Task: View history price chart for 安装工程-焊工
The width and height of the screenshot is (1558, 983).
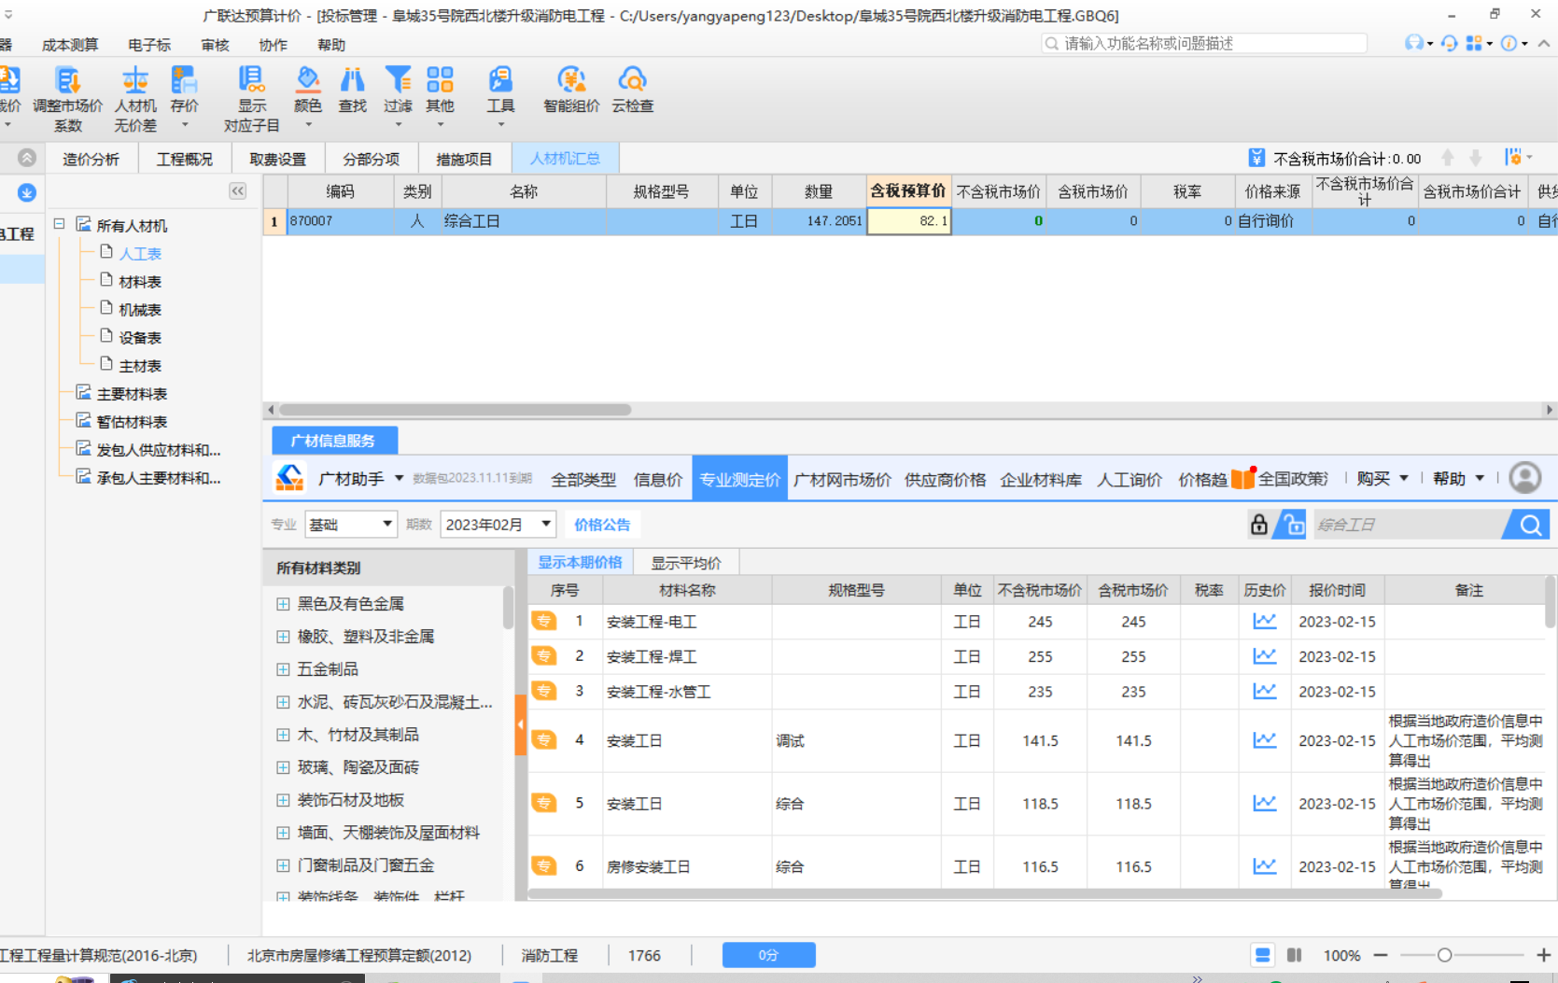Action: [x=1264, y=656]
